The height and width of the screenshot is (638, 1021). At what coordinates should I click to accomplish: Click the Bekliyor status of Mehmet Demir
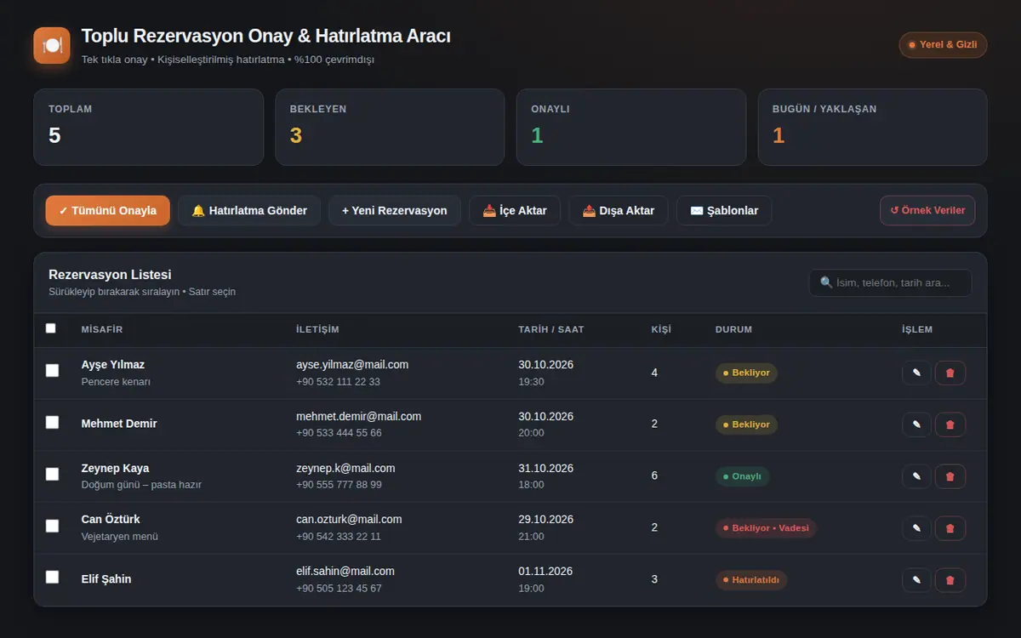[746, 424]
